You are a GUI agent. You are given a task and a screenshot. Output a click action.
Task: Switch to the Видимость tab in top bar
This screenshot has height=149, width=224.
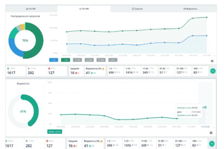tap(190, 9)
